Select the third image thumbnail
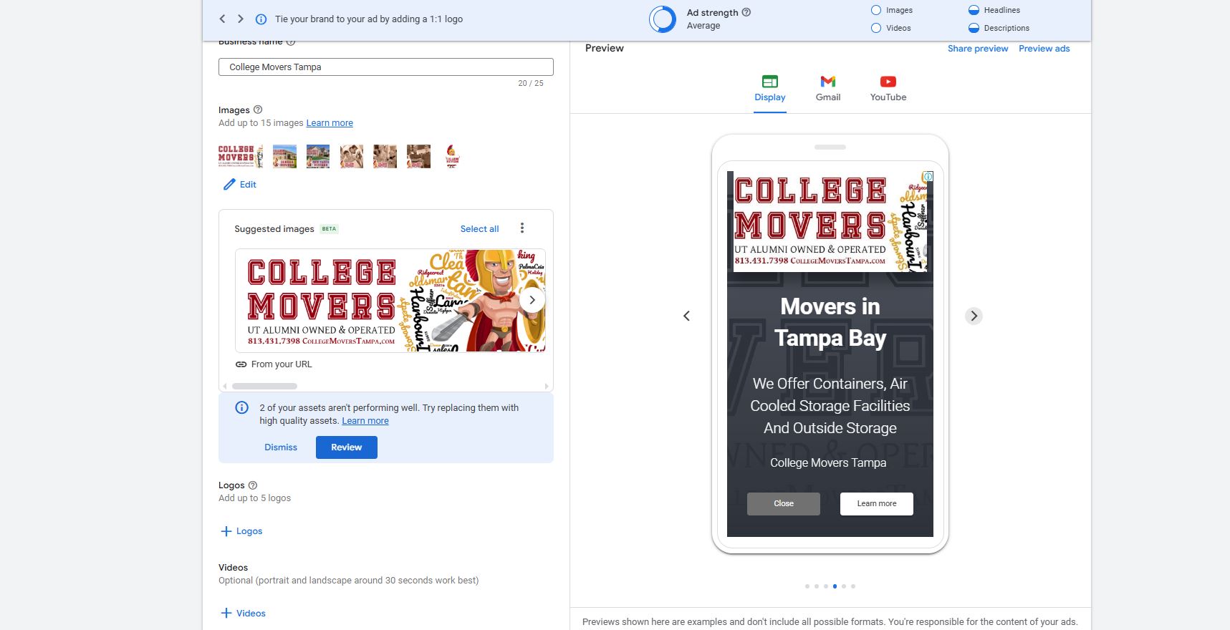Image resolution: width=1230 pixels, height=630 pixels. (x=318, y=156)
